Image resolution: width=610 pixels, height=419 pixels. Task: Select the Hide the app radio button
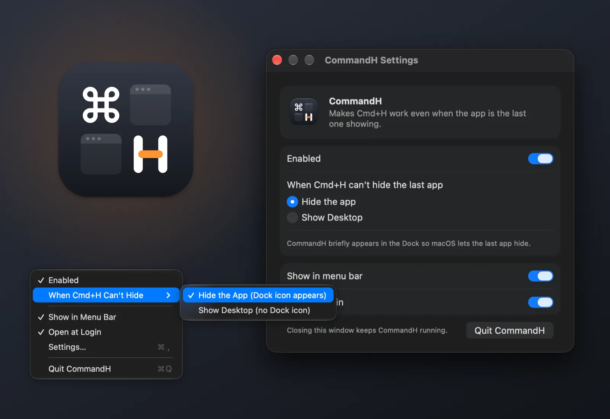292,202
